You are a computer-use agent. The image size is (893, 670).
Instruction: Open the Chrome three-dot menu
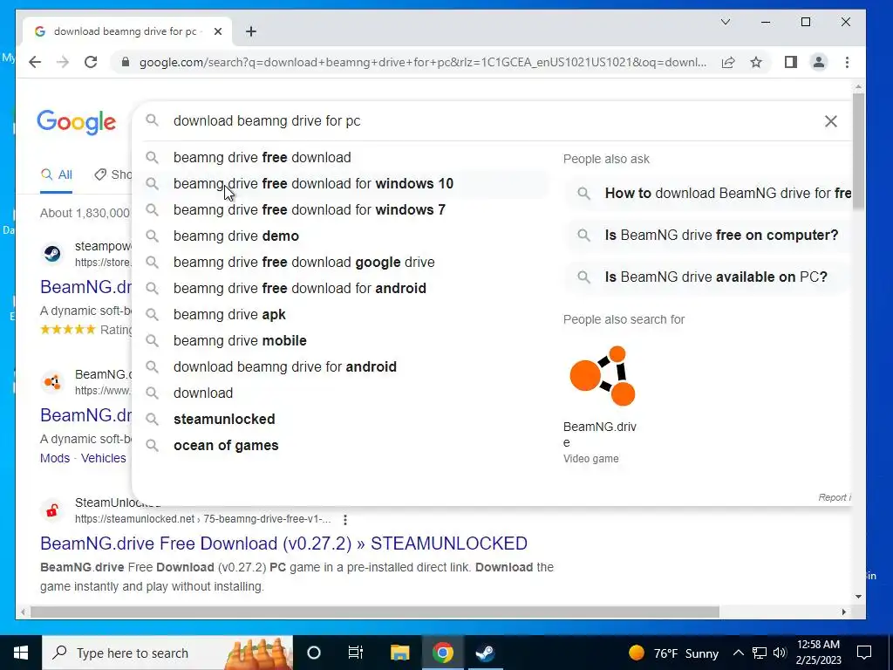pos(847,62)
